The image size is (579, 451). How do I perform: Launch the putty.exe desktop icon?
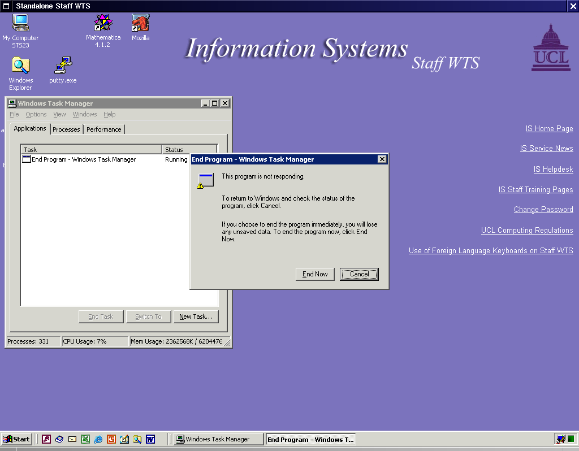(x=63, y=70)
